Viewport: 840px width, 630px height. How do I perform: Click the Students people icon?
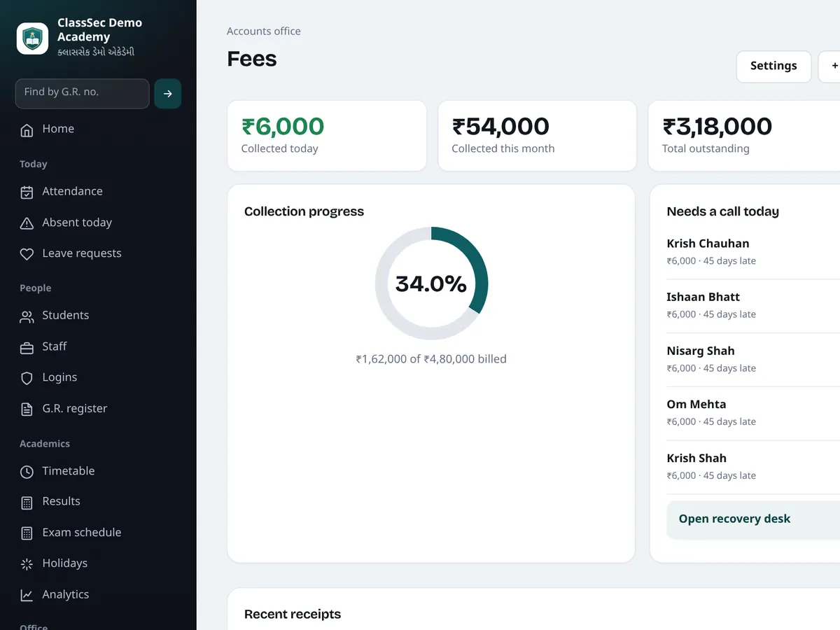click(27, 316)
